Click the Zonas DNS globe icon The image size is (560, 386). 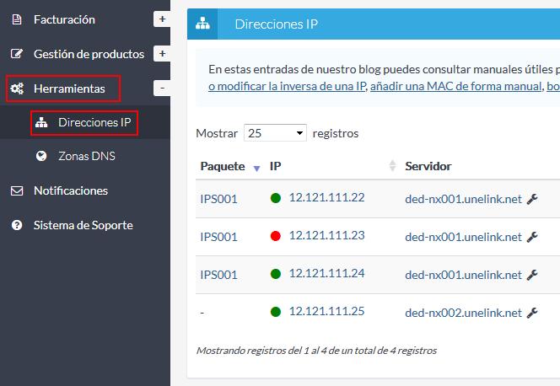coord(41,156)
